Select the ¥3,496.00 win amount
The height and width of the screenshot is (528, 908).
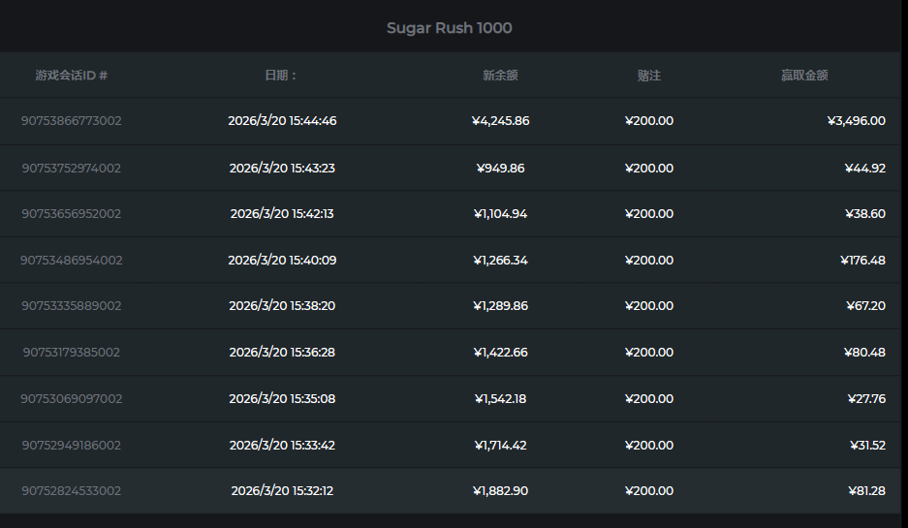tap(856, 121)
